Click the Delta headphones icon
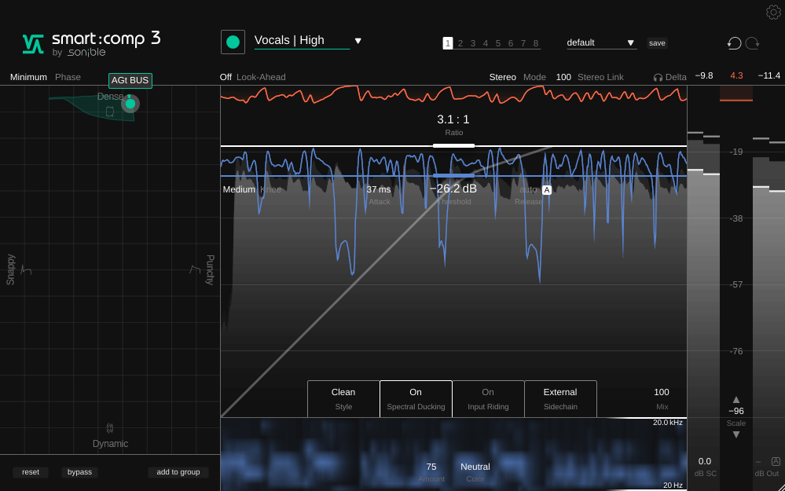The height and width of the screenshot is (491, 785). [x=658, y=77]
